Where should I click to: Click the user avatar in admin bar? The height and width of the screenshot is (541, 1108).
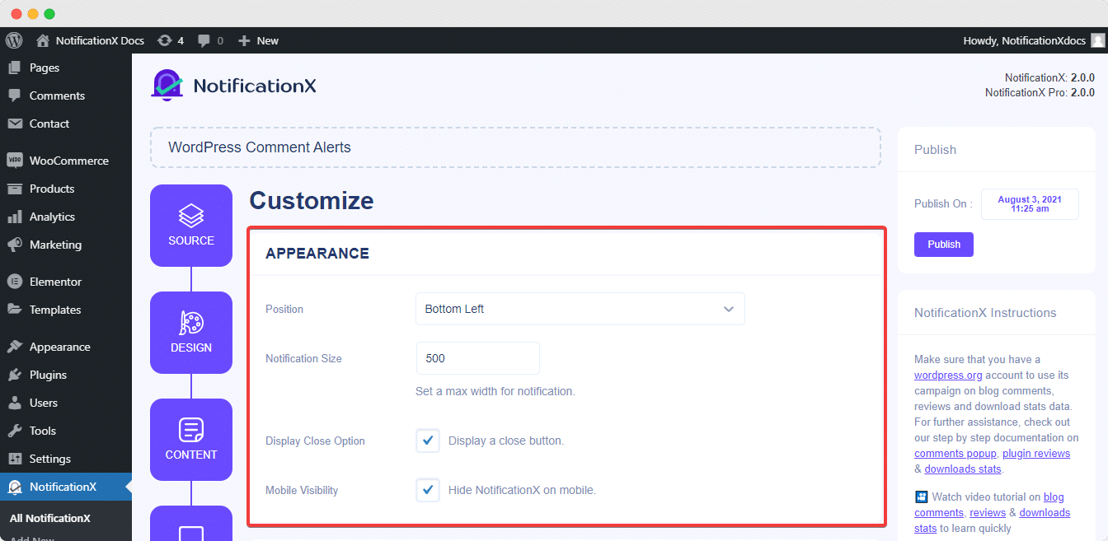tap(1097, 40)
